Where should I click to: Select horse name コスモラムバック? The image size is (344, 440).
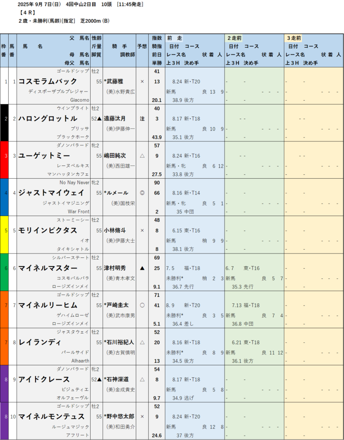pos(48,81)
